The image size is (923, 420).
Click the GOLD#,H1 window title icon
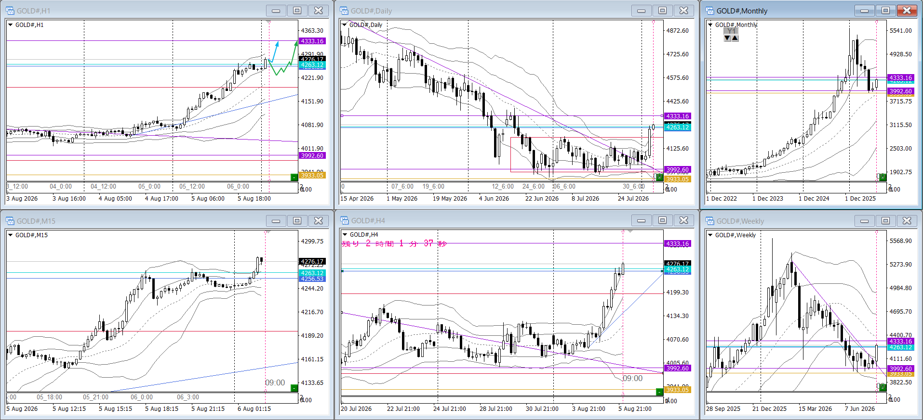pyautogui.click(x=10, y=11)
